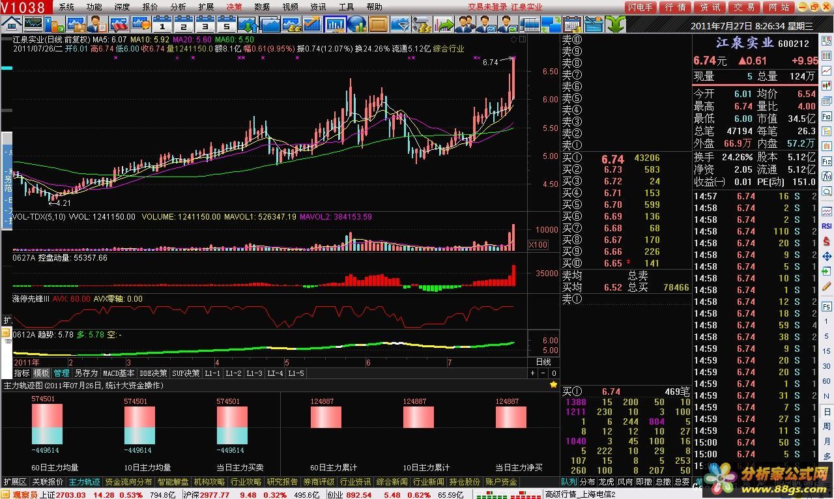Click the wooden picture frame toolbar icon
This screenshot has height=499, width=834.
click(x=378, y=24)
